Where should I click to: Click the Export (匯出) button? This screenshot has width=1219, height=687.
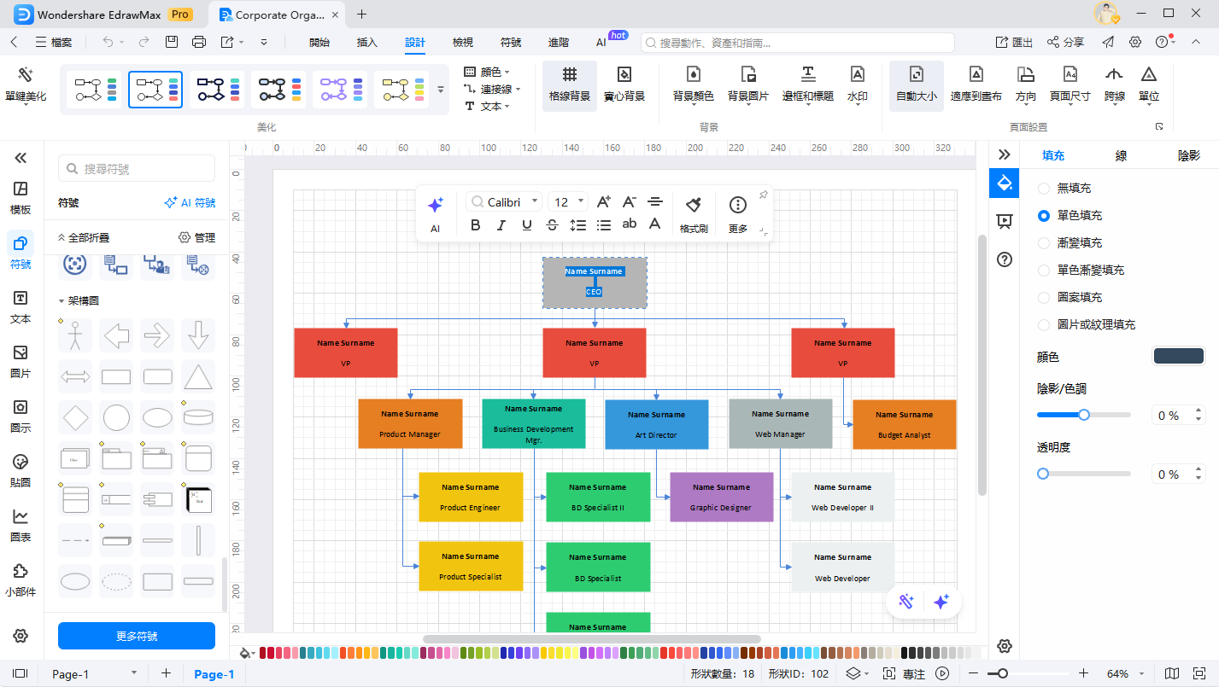(1014, 42)
